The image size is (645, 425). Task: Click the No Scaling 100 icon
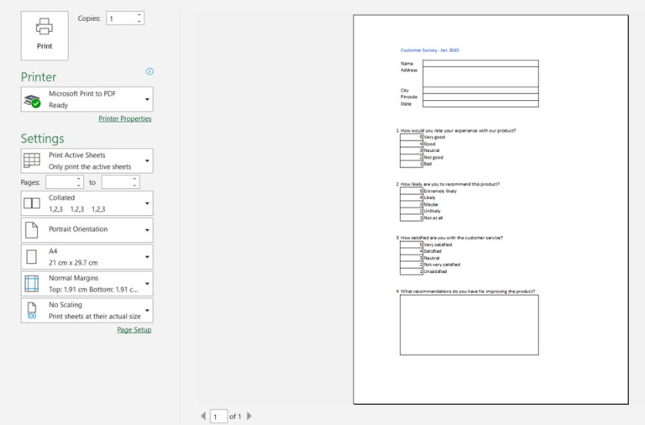tap(32, 311)
